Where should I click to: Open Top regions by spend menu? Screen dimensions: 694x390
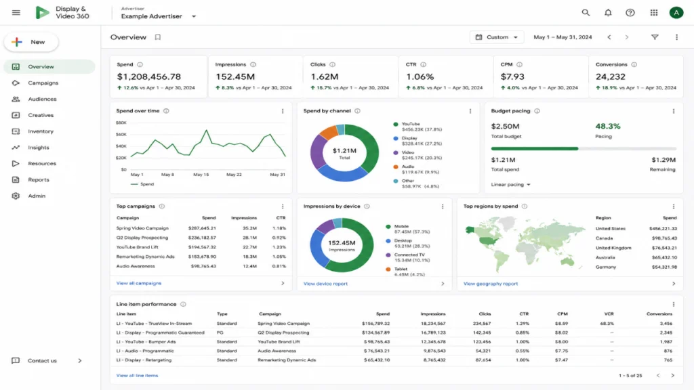(673, 207)
